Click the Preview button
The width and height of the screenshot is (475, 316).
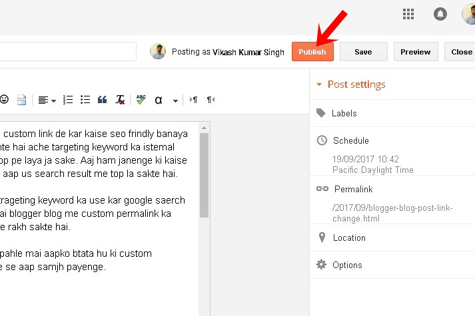tap(415, 52)
